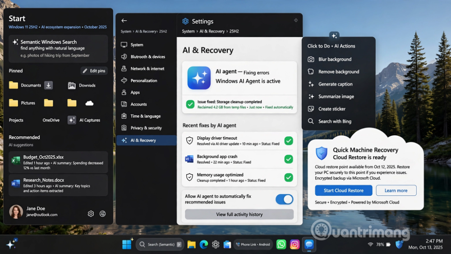
Task: Click the diamond icon in the Settings title bar
Action: pyautogui.click(x=296, y=20)
